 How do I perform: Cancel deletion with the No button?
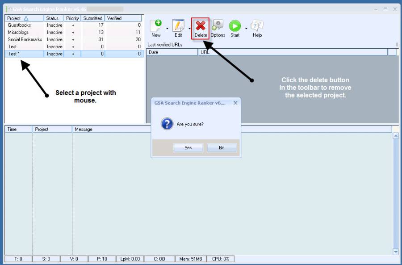tap(222, 148)
